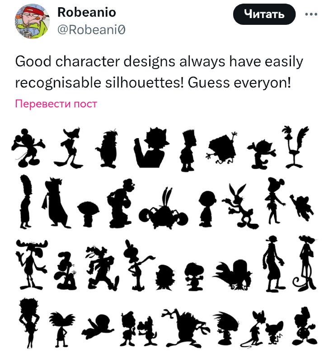Click the Robeanio display name
The height and width of the screenshot is (361, 333).
coord(87,12)
